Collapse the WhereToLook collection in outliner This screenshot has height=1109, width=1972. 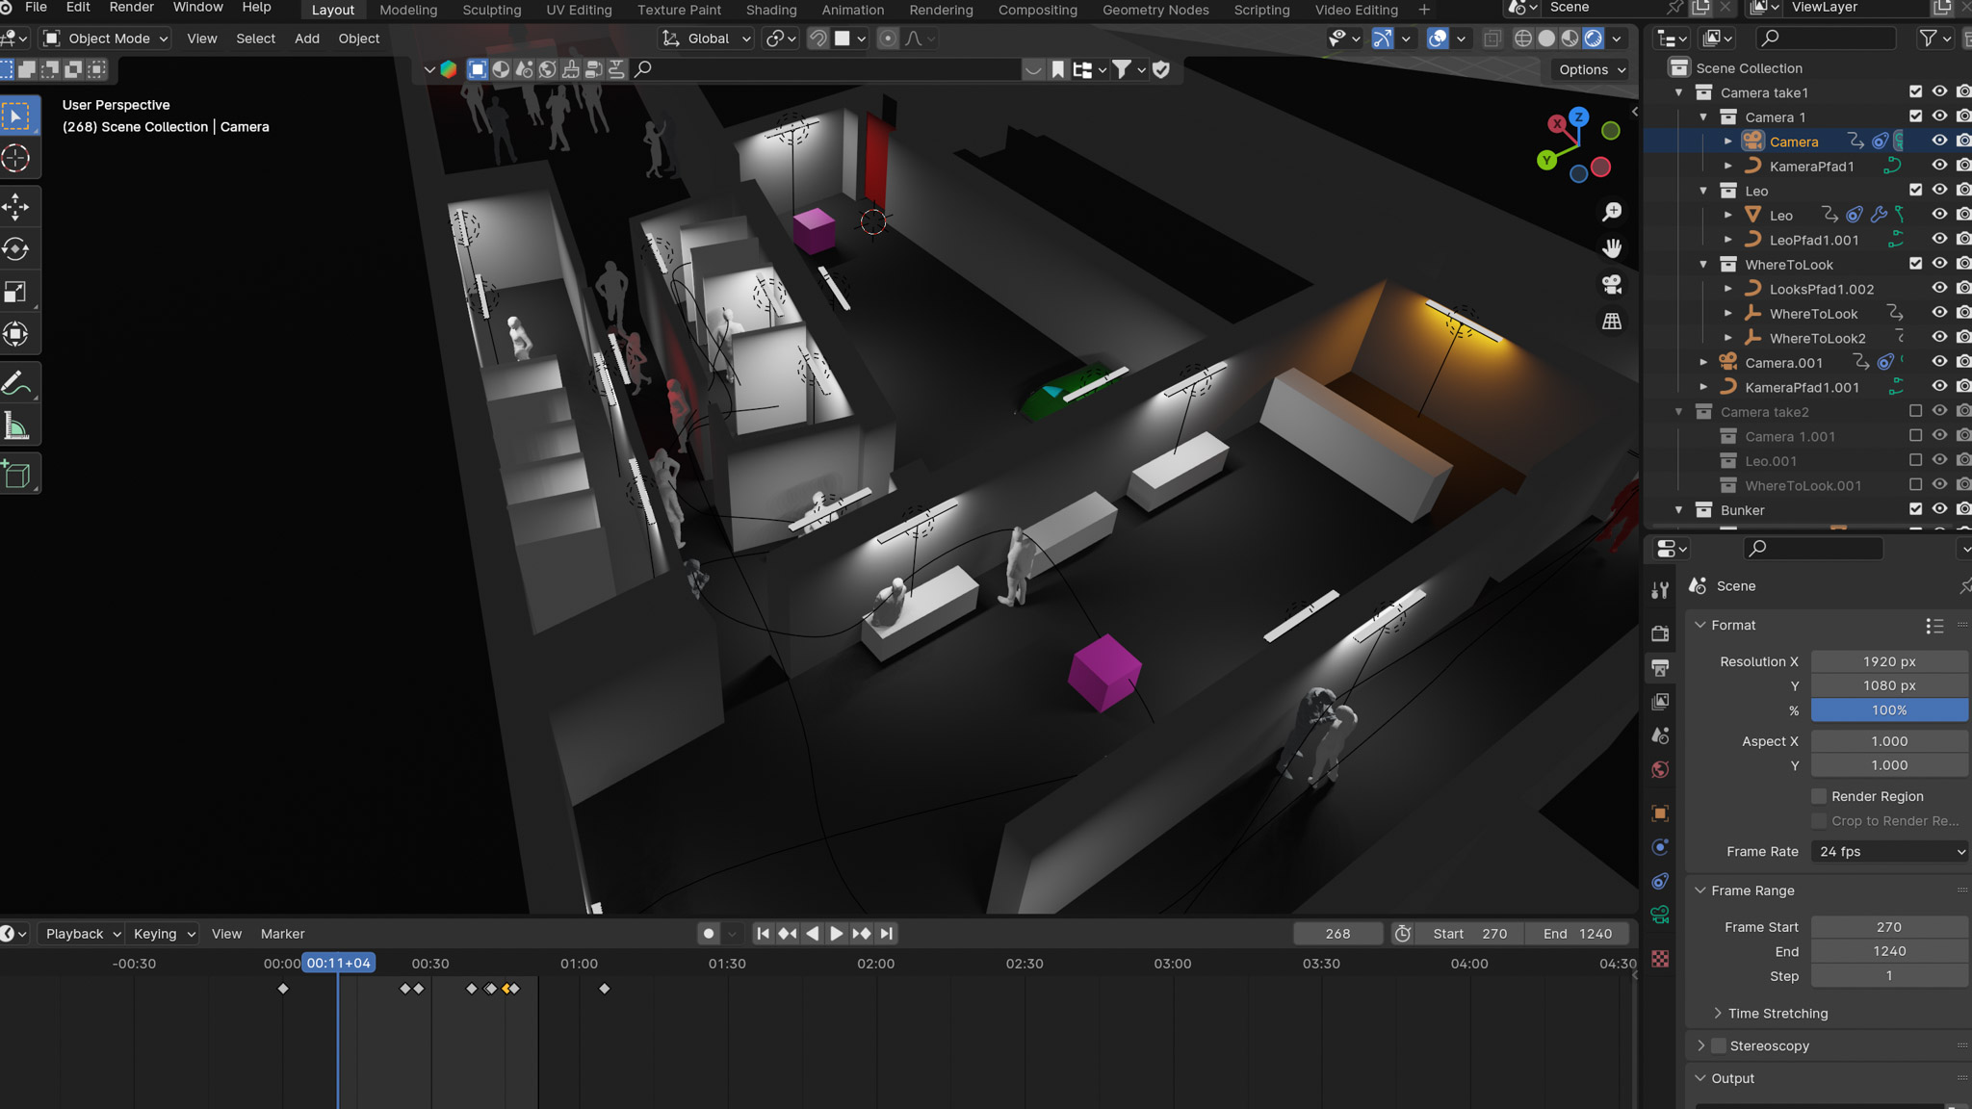(x=1702, y=264)
